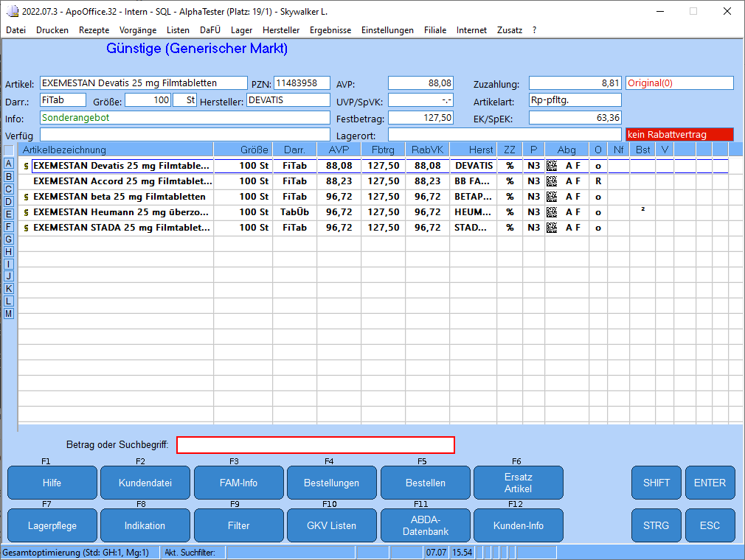Image resolution: width=745 pixels, height=560 pixels.
Task: Sort by the Artikelbezeichnung column header
Action: coord(116,150)
